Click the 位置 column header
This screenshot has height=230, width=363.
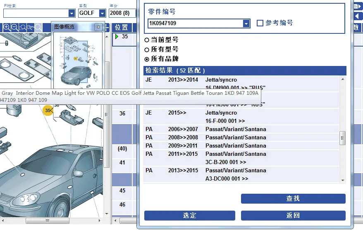(x=122, y=28)
